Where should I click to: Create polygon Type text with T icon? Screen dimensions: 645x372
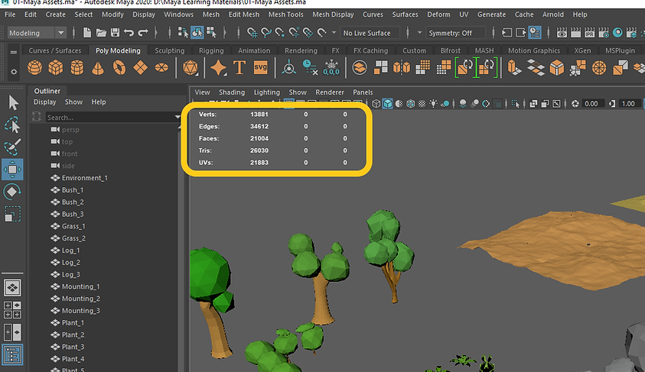coord(239,67)
